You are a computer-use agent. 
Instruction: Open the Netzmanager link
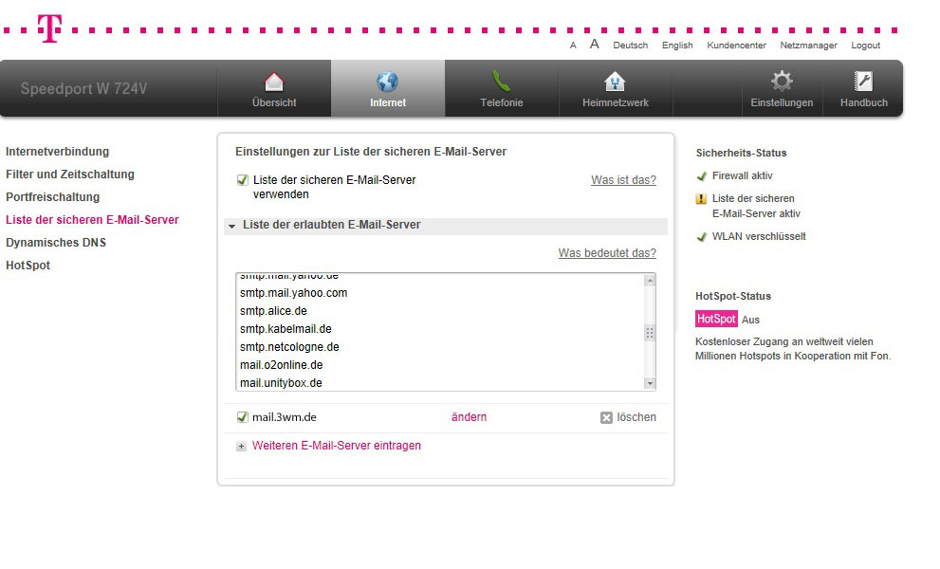808,46
